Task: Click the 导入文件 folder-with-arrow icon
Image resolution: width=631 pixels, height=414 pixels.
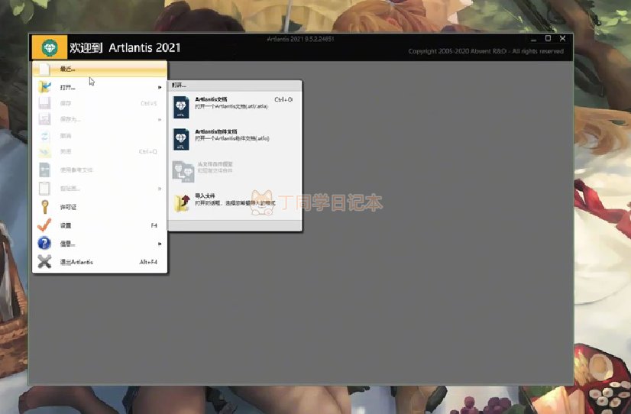Action: (181, 202)
